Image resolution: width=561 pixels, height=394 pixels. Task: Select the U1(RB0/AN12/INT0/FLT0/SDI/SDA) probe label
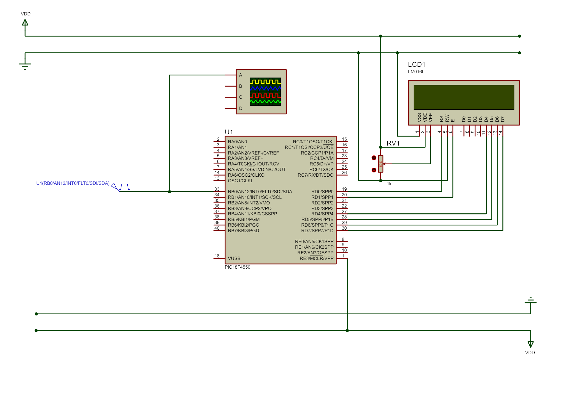tap(73, 183)
